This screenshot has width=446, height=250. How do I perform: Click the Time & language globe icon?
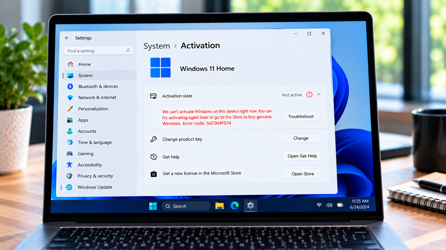(70, 142)
